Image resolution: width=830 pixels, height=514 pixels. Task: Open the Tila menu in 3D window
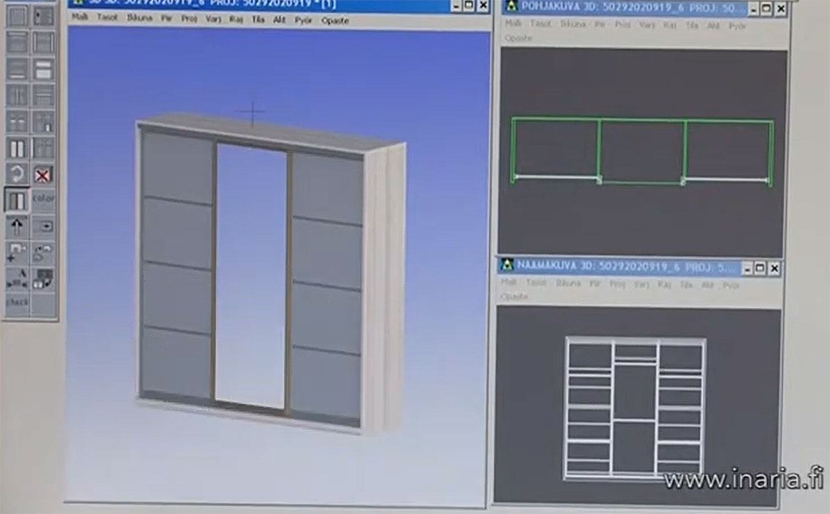pyautogui.click(x=258, y=19)
